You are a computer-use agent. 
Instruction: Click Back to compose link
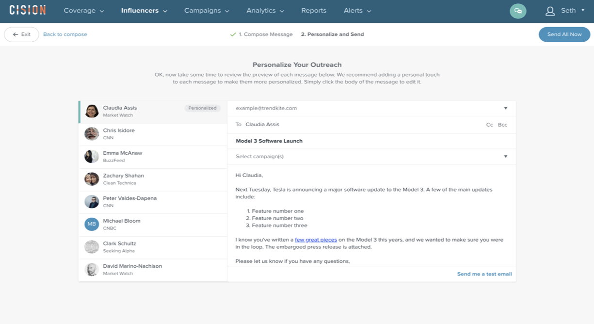click(65, 34)
